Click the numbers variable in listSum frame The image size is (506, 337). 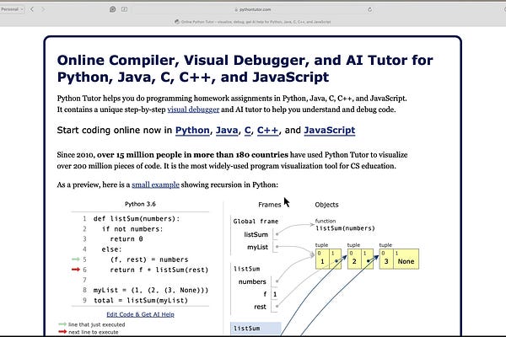tap(252, 282)
